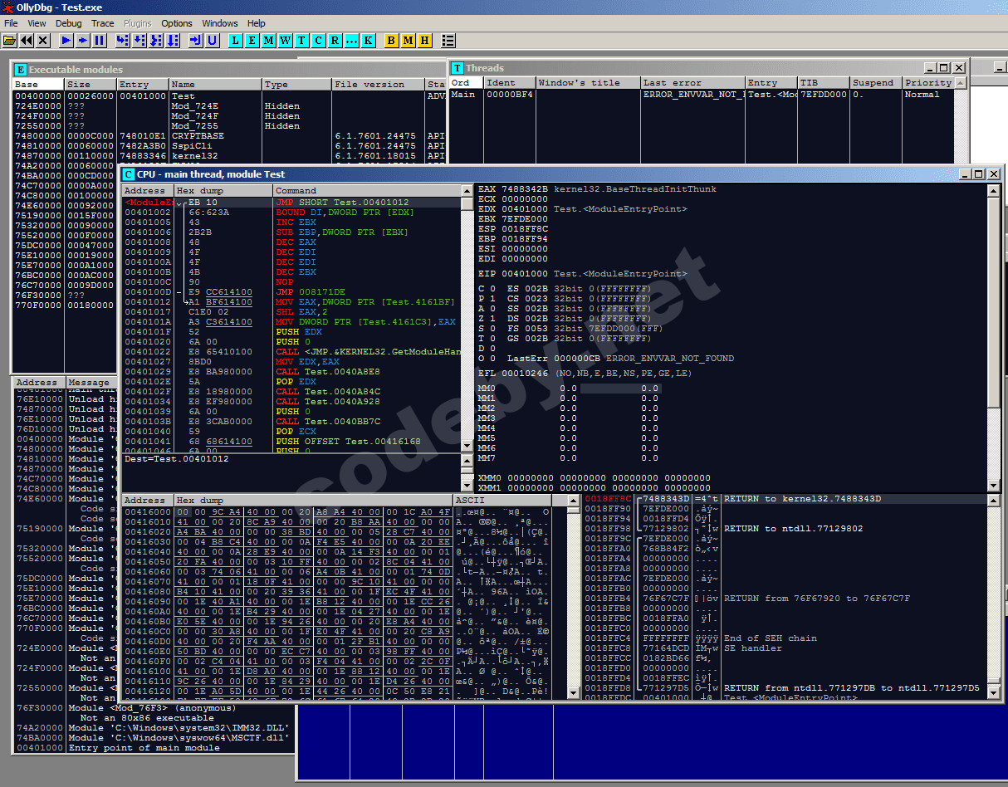
Task: Click the Last error column header in Threads
Action: pyautogui.click(x=692, y=82)
